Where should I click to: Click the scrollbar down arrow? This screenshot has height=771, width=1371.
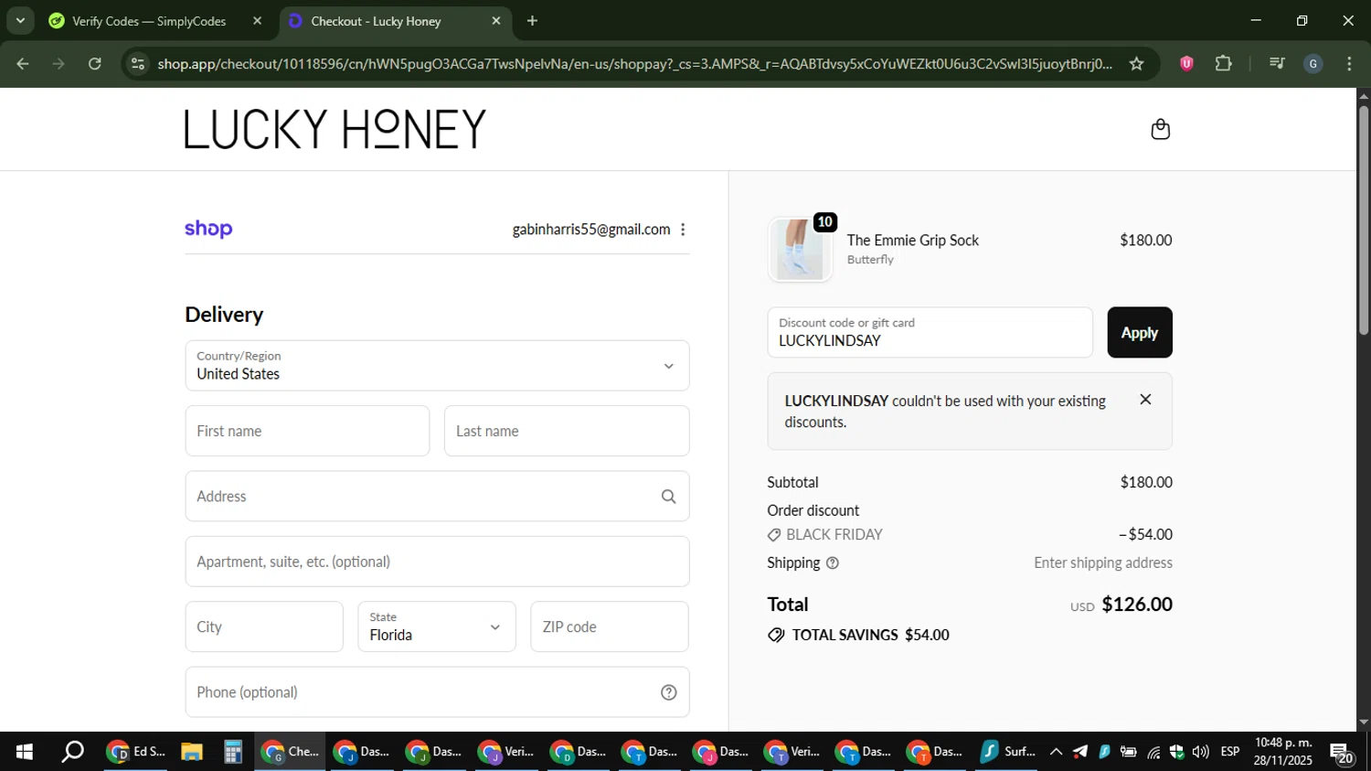pyautogui.click(x=1363, y=723)
